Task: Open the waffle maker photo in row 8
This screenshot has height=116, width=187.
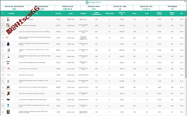Action: [8, 63]
